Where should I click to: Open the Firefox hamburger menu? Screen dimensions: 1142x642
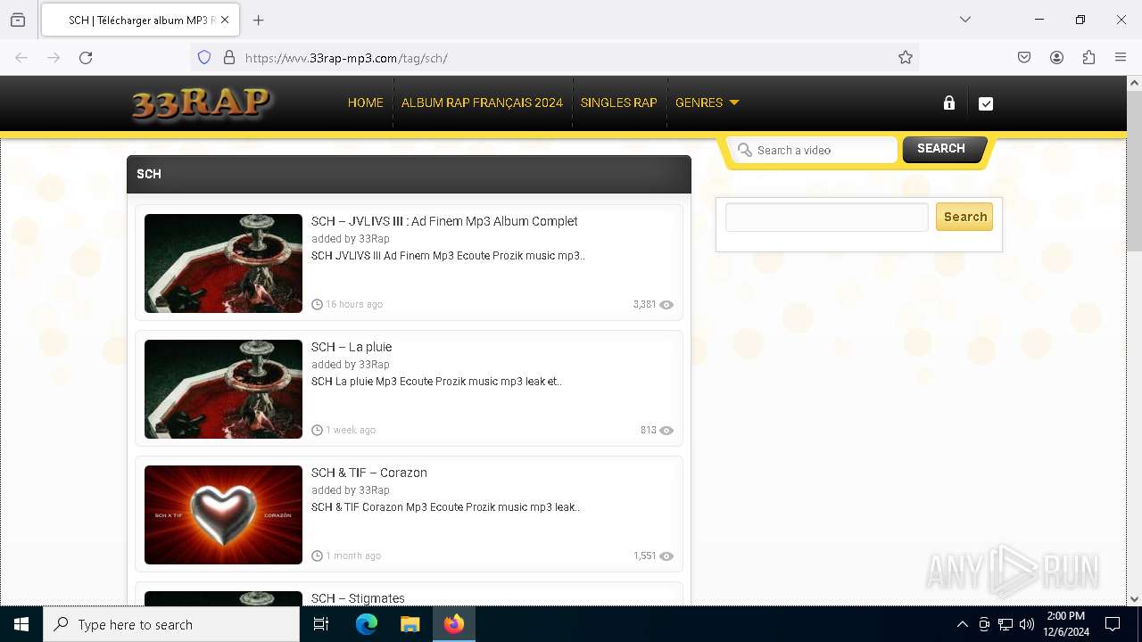[1121, 58]
